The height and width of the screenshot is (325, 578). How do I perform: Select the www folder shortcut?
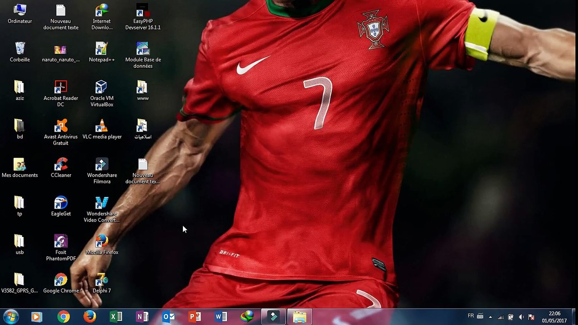143,91
